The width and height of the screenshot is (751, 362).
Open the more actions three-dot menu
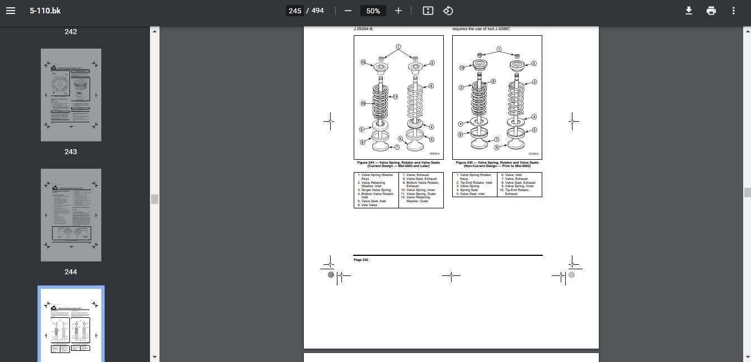(x=734, y=11)
